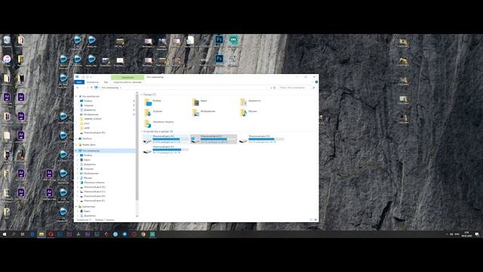Open the Файл ribbon tab
This screenshot has height=272, width=483.
tap(79, 82)
